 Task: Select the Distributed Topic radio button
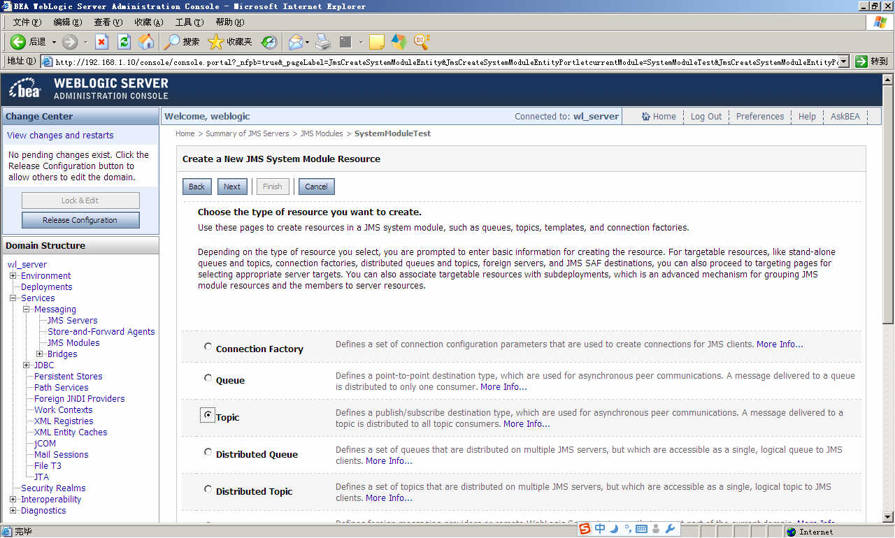(208, 489)
